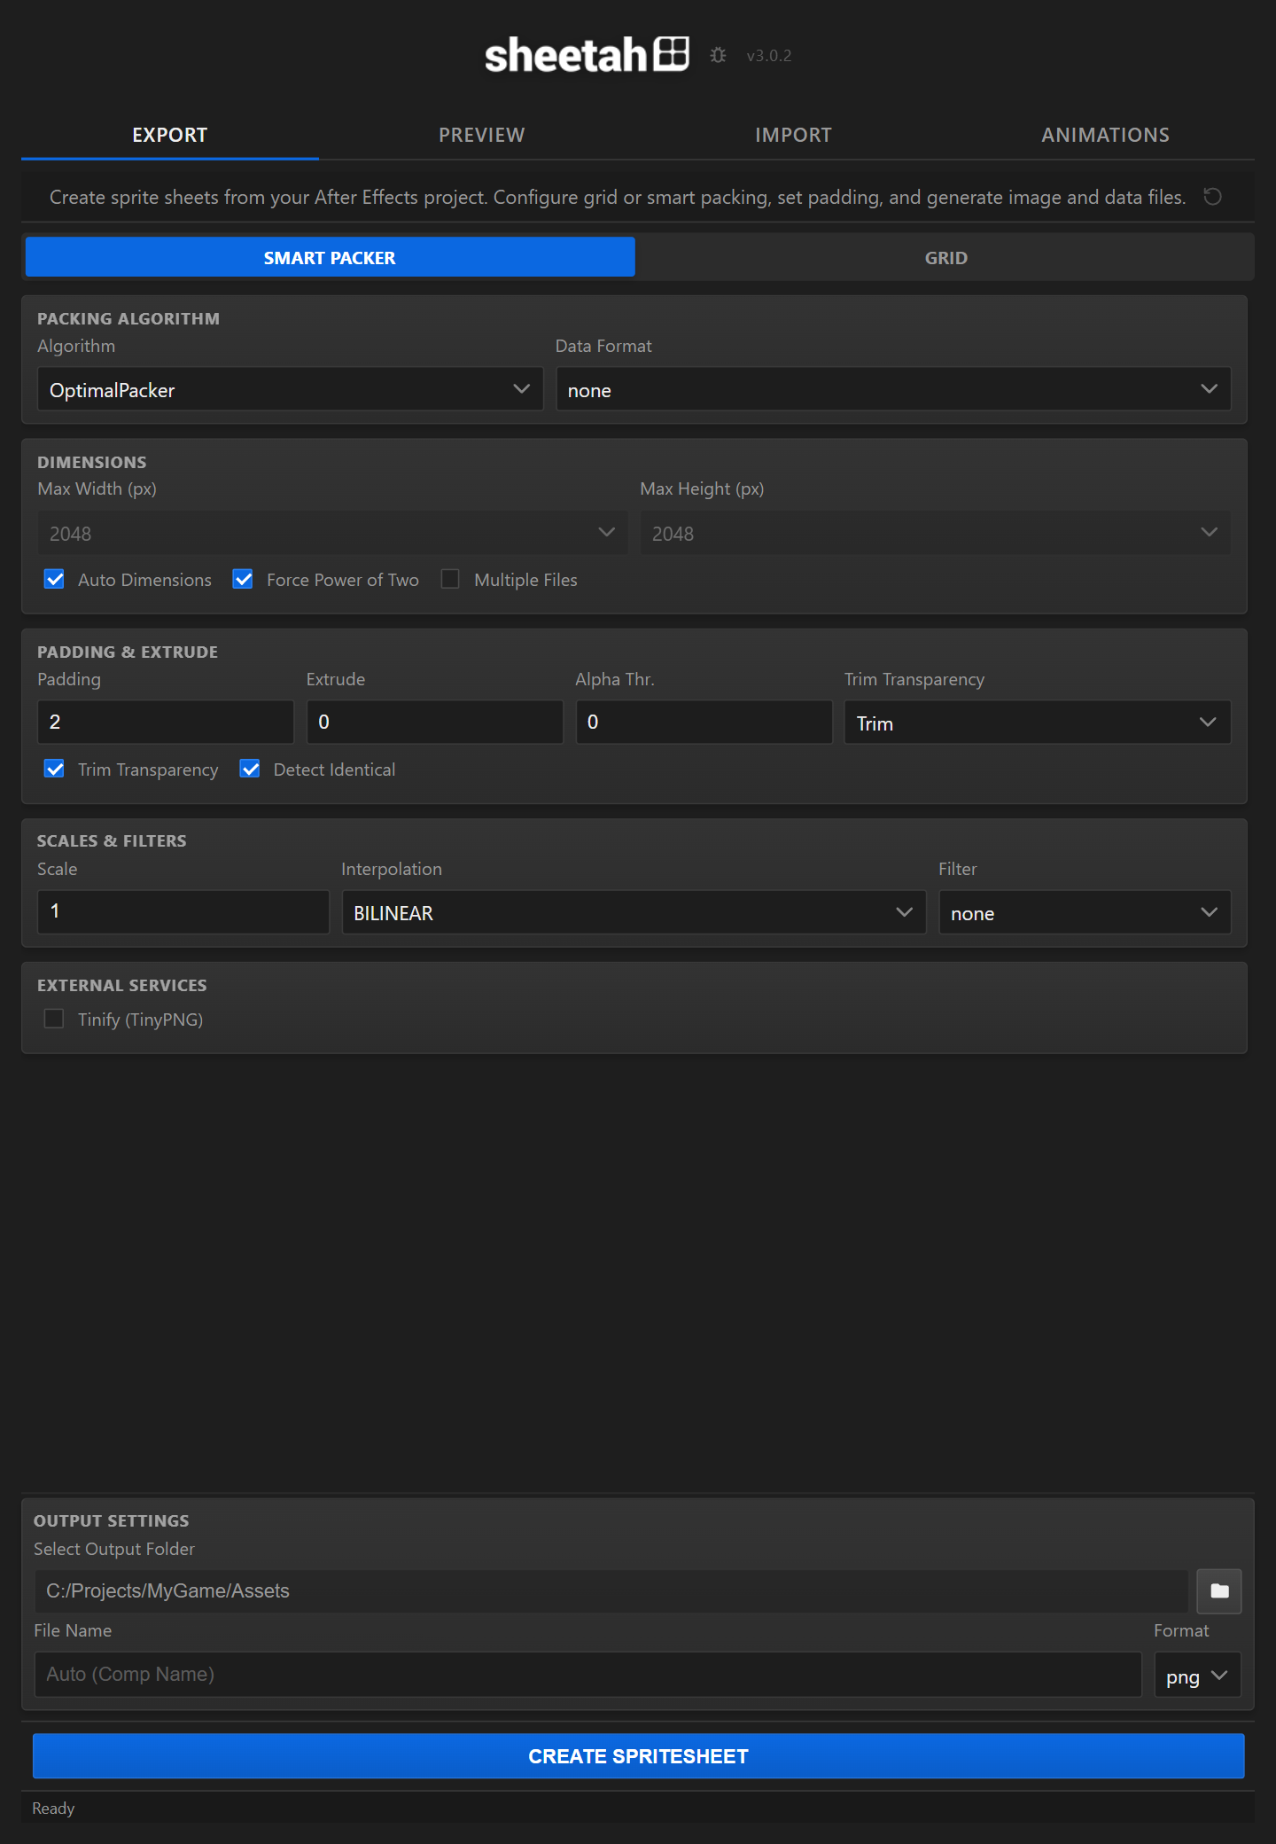The height and width of the screenshot is (1844, 1276).
Task: Open the Max Width dropdown
Action: click(x=332, y=533)
